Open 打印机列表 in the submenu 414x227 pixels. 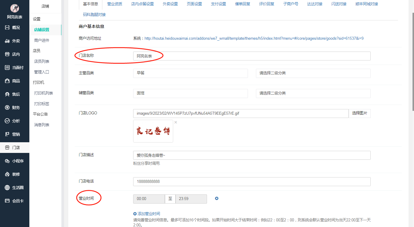(44, 93)
